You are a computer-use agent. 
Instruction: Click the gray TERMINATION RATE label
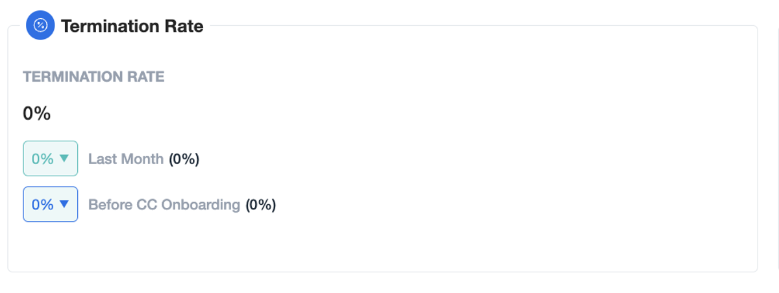93,77
